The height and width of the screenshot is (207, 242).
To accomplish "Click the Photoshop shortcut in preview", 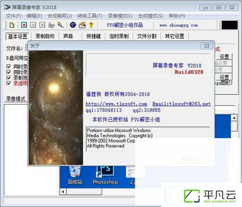I will [105, 175].
